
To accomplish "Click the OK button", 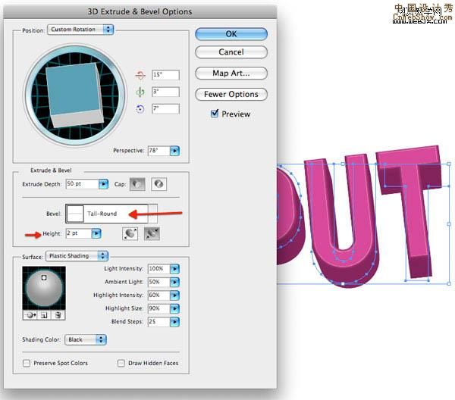I will pyautogui.click(x=231, y=34).
